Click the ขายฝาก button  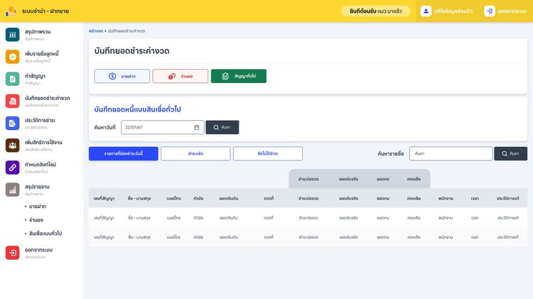pyautogui.click(x=122, y=76)
